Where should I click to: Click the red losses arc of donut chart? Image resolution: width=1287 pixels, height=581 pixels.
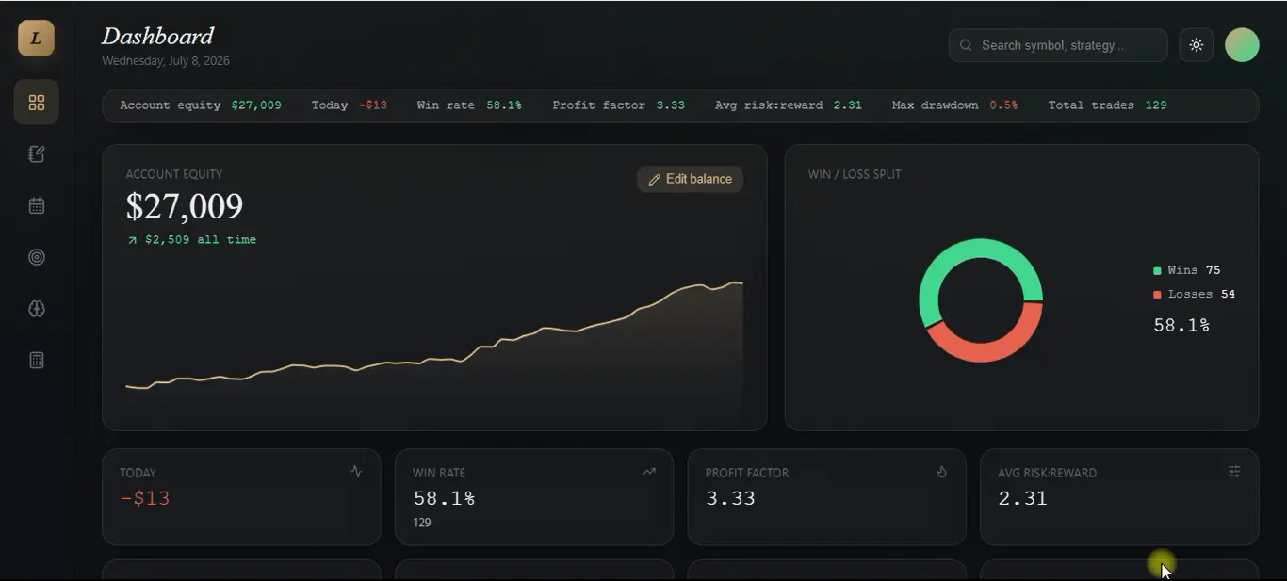click(x=989, y=351)
